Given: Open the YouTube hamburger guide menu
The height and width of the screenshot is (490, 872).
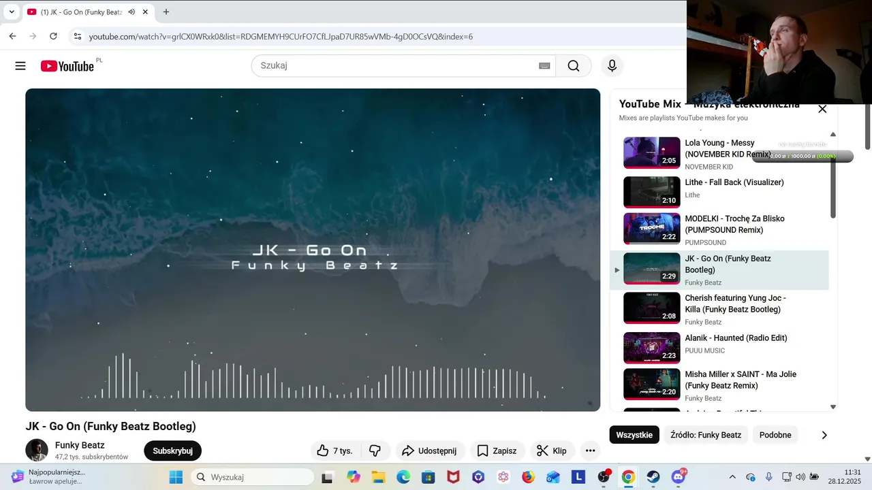Looking at the screenshot, I should [x=20, y=66].
